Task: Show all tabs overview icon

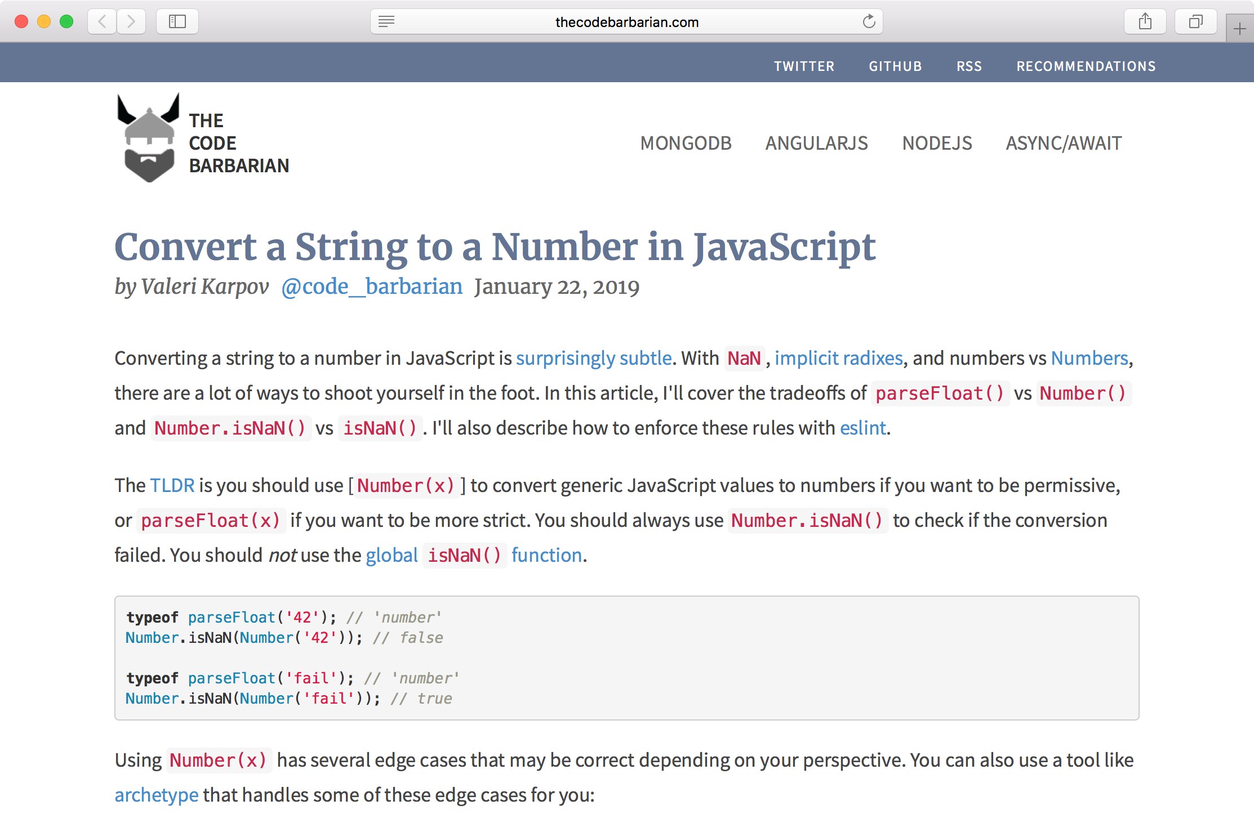Action: 1196,21
